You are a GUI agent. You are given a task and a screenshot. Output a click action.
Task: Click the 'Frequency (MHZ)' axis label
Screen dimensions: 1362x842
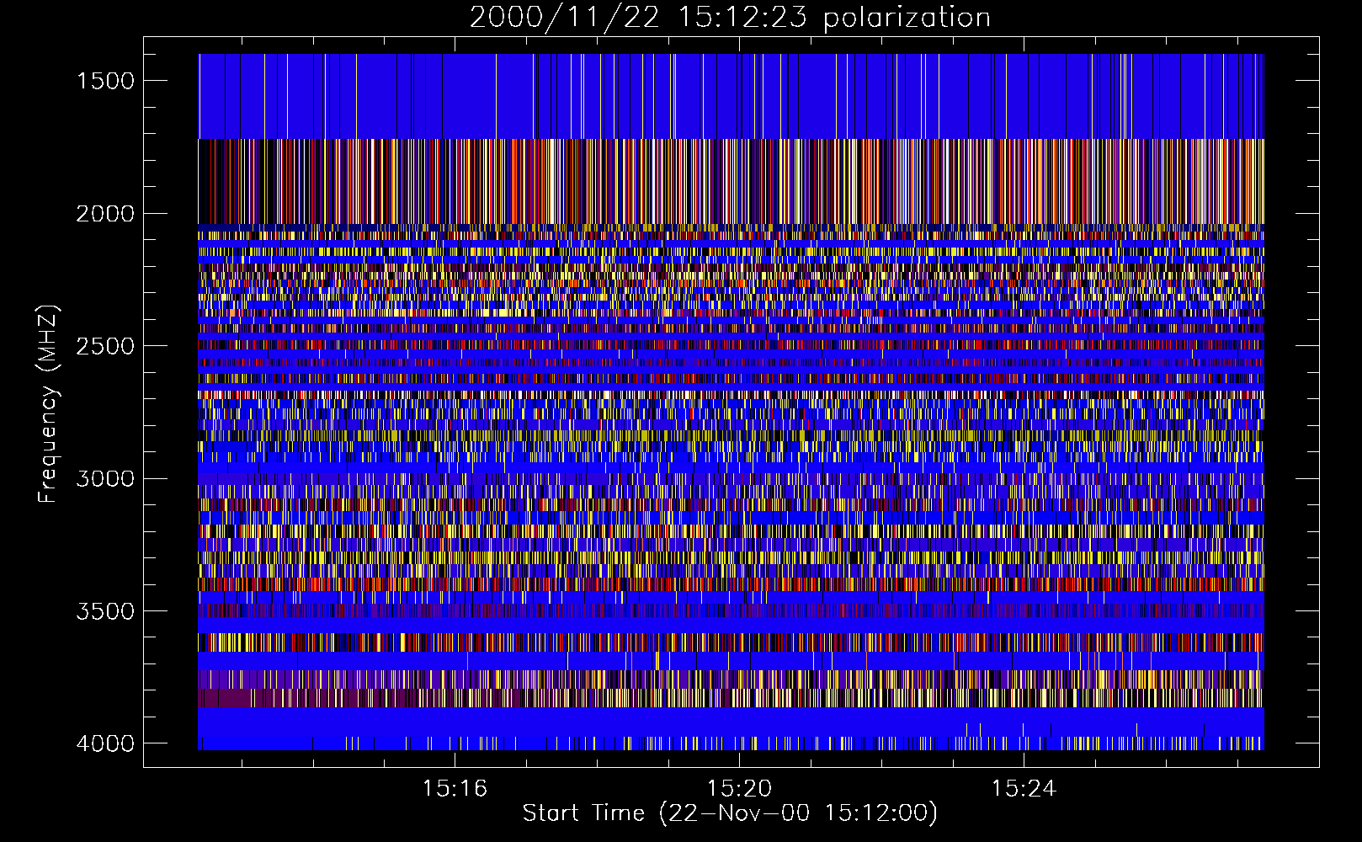click(48, 404)
